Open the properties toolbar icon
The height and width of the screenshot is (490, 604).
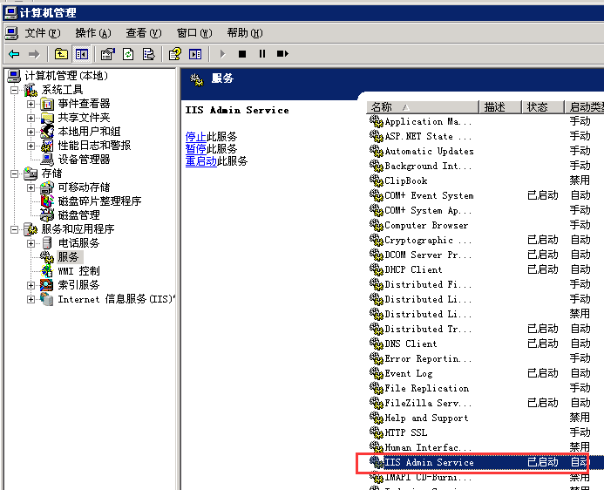click(x=108, y=54)
